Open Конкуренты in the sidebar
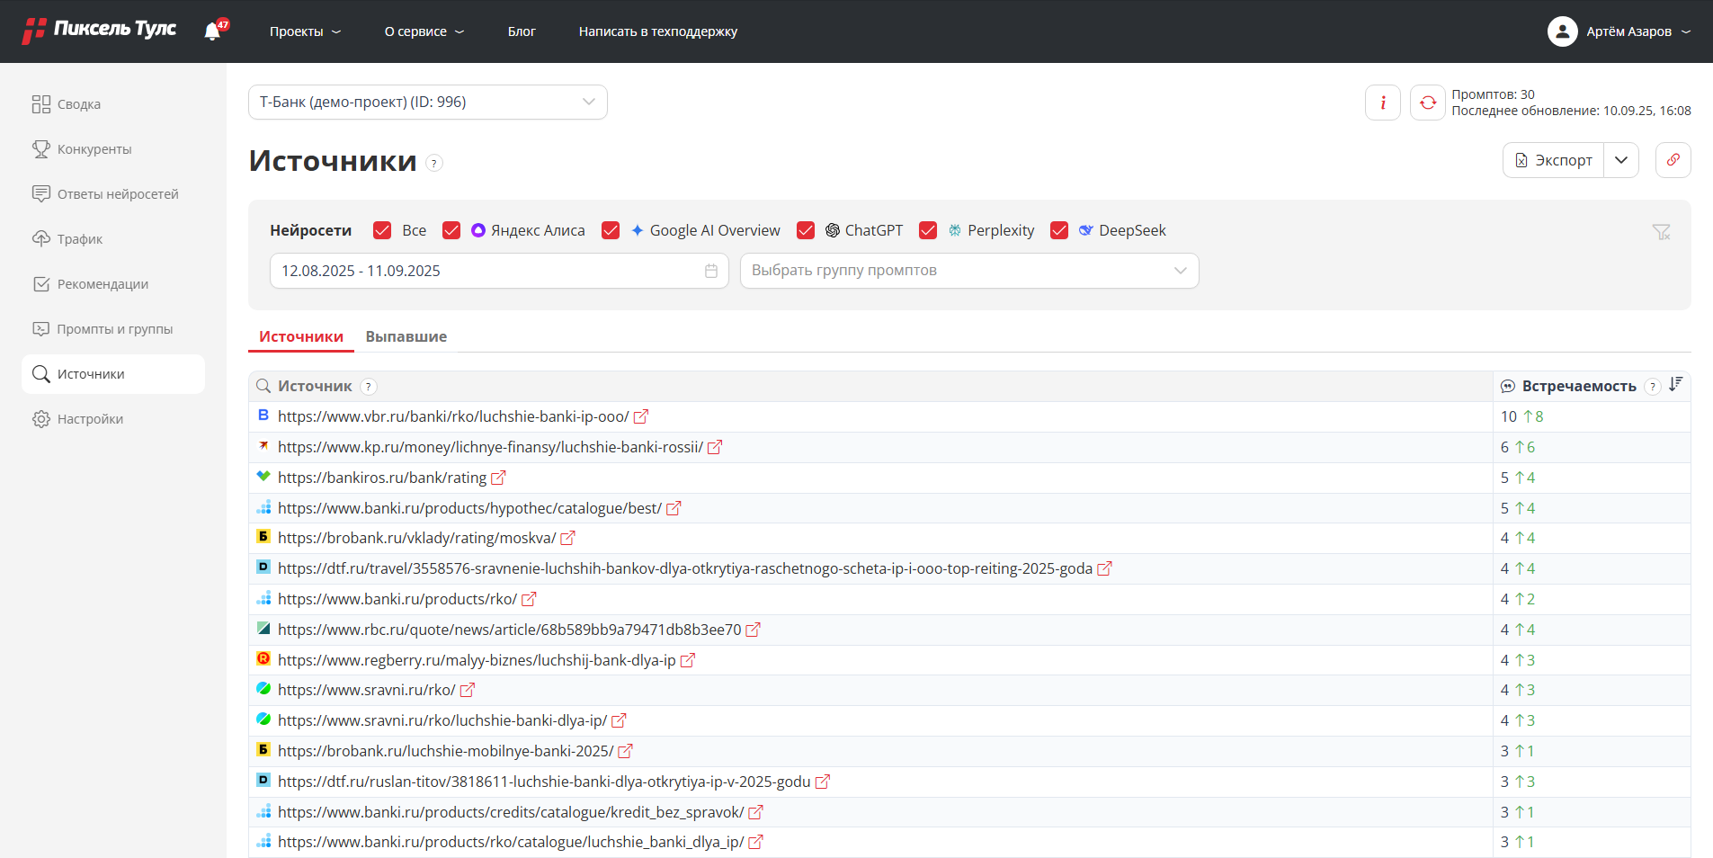Image resolution: width=1713 pixels, height=858 pixels. pyautogui.click(x=94, y=149)
